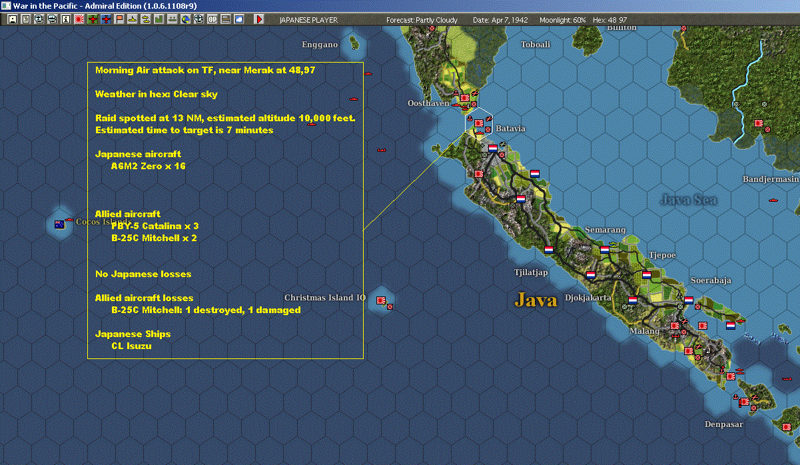
Task: Click the first white square toolbar icon
Action: pyautogui.click(x=13, y=19)
